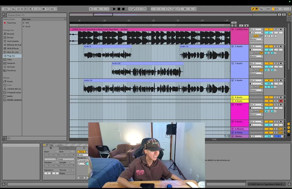292x189 pixels.
Task: Adjust Master volume field -4.0
Action: pyautogui.click(x=269, y=136)
